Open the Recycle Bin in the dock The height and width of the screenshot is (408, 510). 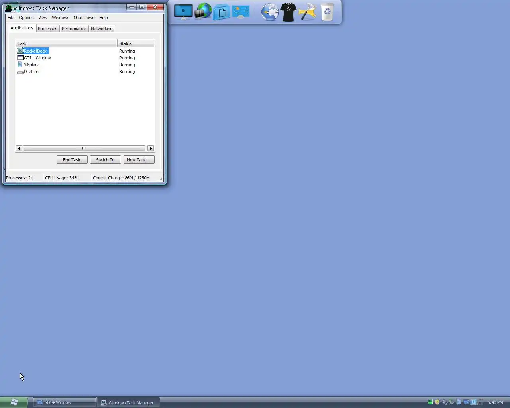(327, 12)
